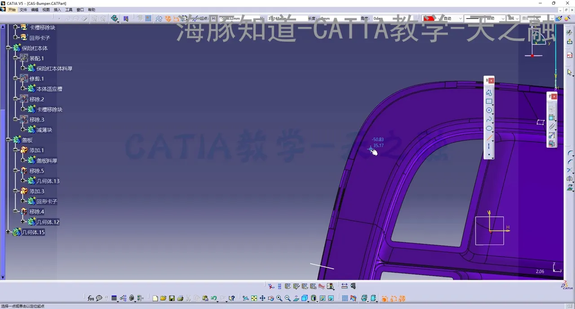This screenshot has width=575, height=309.
Task: Open the 文件 menu
Action: tap(23, 9)
